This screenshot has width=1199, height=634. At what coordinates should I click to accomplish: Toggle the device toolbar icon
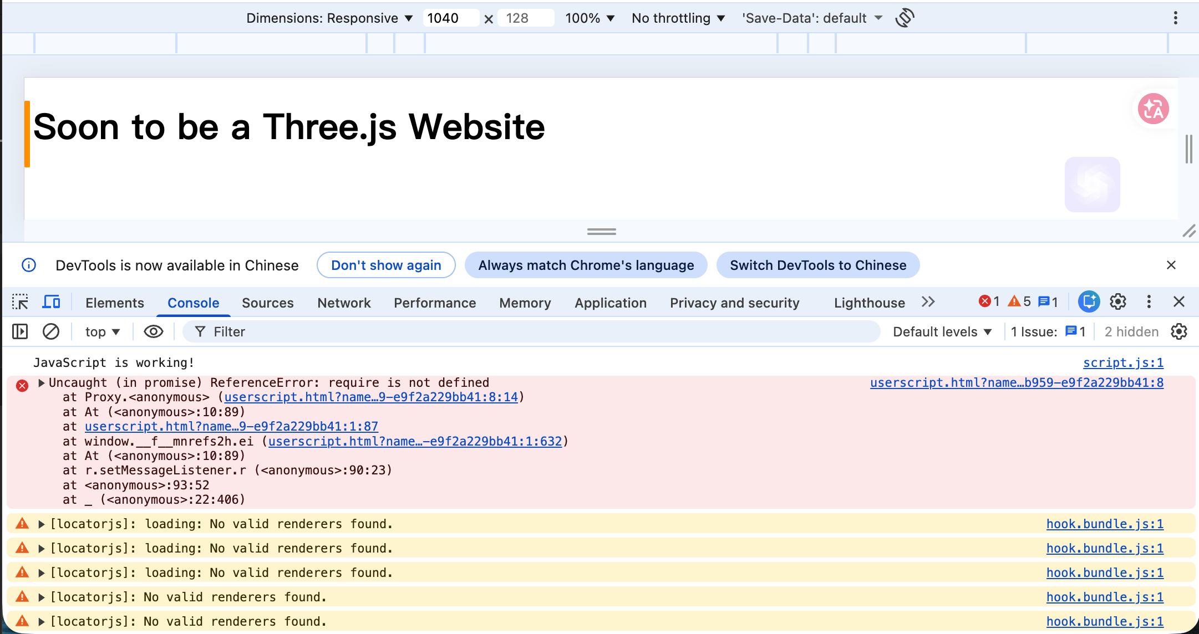click(52, 302)
